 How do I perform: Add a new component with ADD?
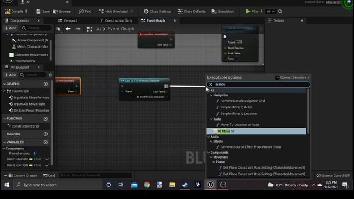pos(11,28)
